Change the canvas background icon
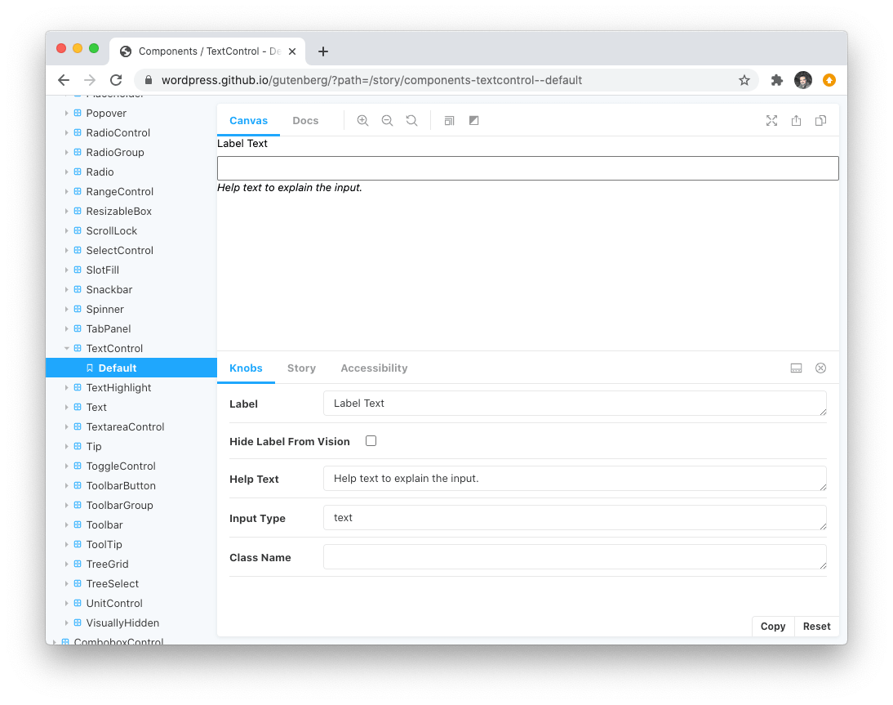Screen dimensions: 893x705 (473, 120)
